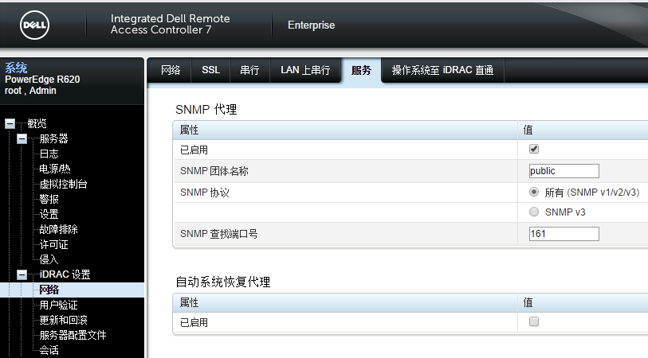Go to 用户验证 in sidebar
648x358 pixels.
click(x=58, y=305)
